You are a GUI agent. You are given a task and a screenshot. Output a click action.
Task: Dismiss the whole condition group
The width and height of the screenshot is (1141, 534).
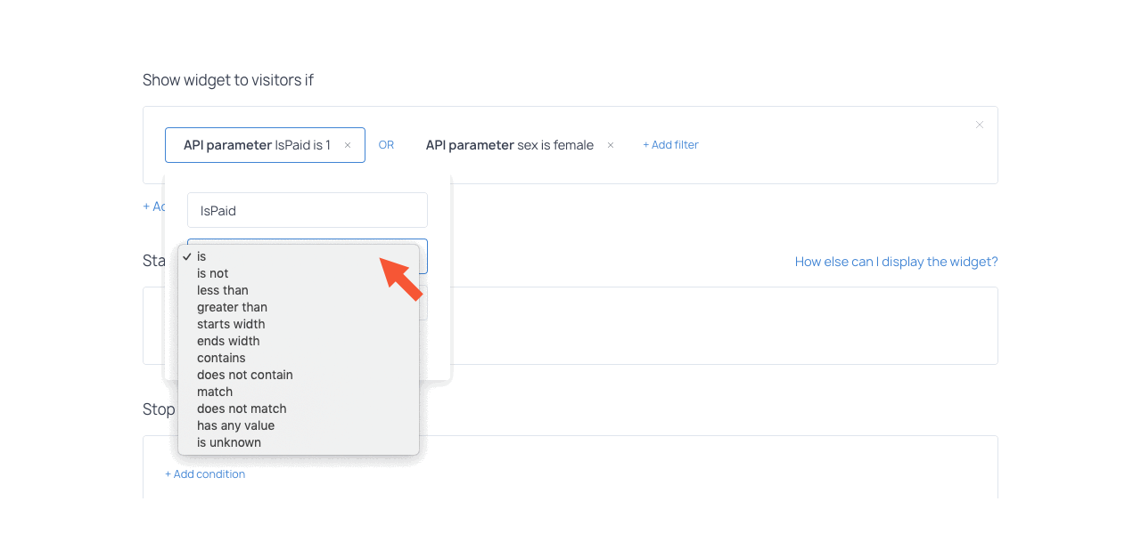[979, 125]
